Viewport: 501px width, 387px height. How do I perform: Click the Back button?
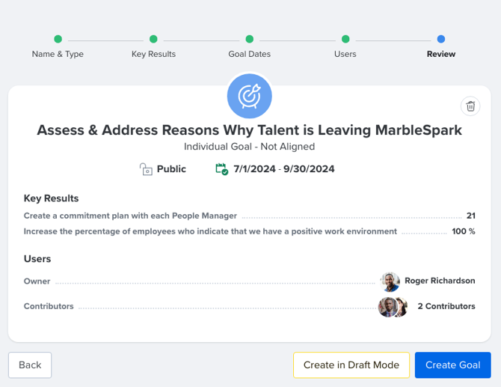30,365
